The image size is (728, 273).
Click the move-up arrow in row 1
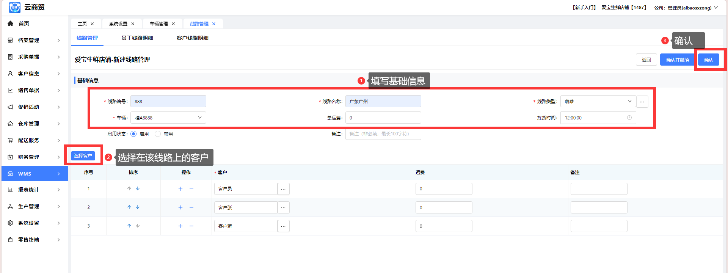(x=129, y=188)
